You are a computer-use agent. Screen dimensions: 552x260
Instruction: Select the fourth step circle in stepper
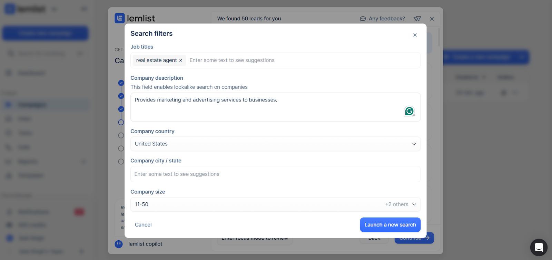coord(121,122)
